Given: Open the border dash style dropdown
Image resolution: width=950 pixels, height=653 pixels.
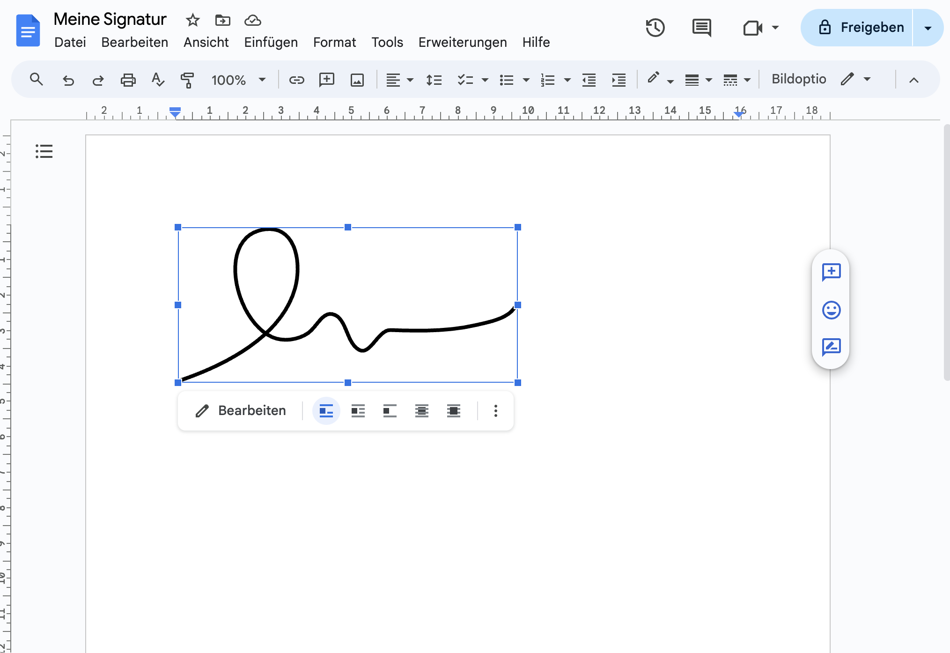Looking at the screenshot, I should point(737,80).
